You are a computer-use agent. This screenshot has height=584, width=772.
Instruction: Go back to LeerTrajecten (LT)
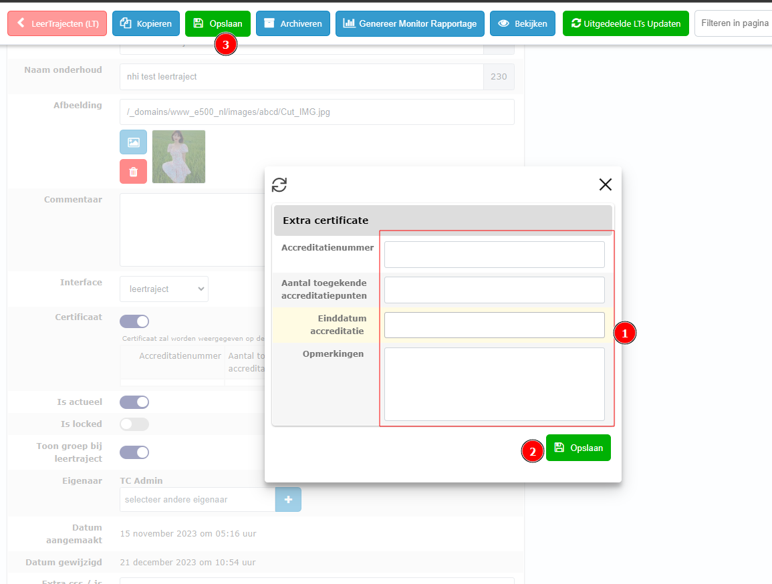pos(57,23)
